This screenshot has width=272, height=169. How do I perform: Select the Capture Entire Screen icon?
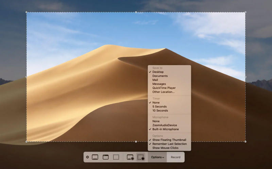[95, 157]
